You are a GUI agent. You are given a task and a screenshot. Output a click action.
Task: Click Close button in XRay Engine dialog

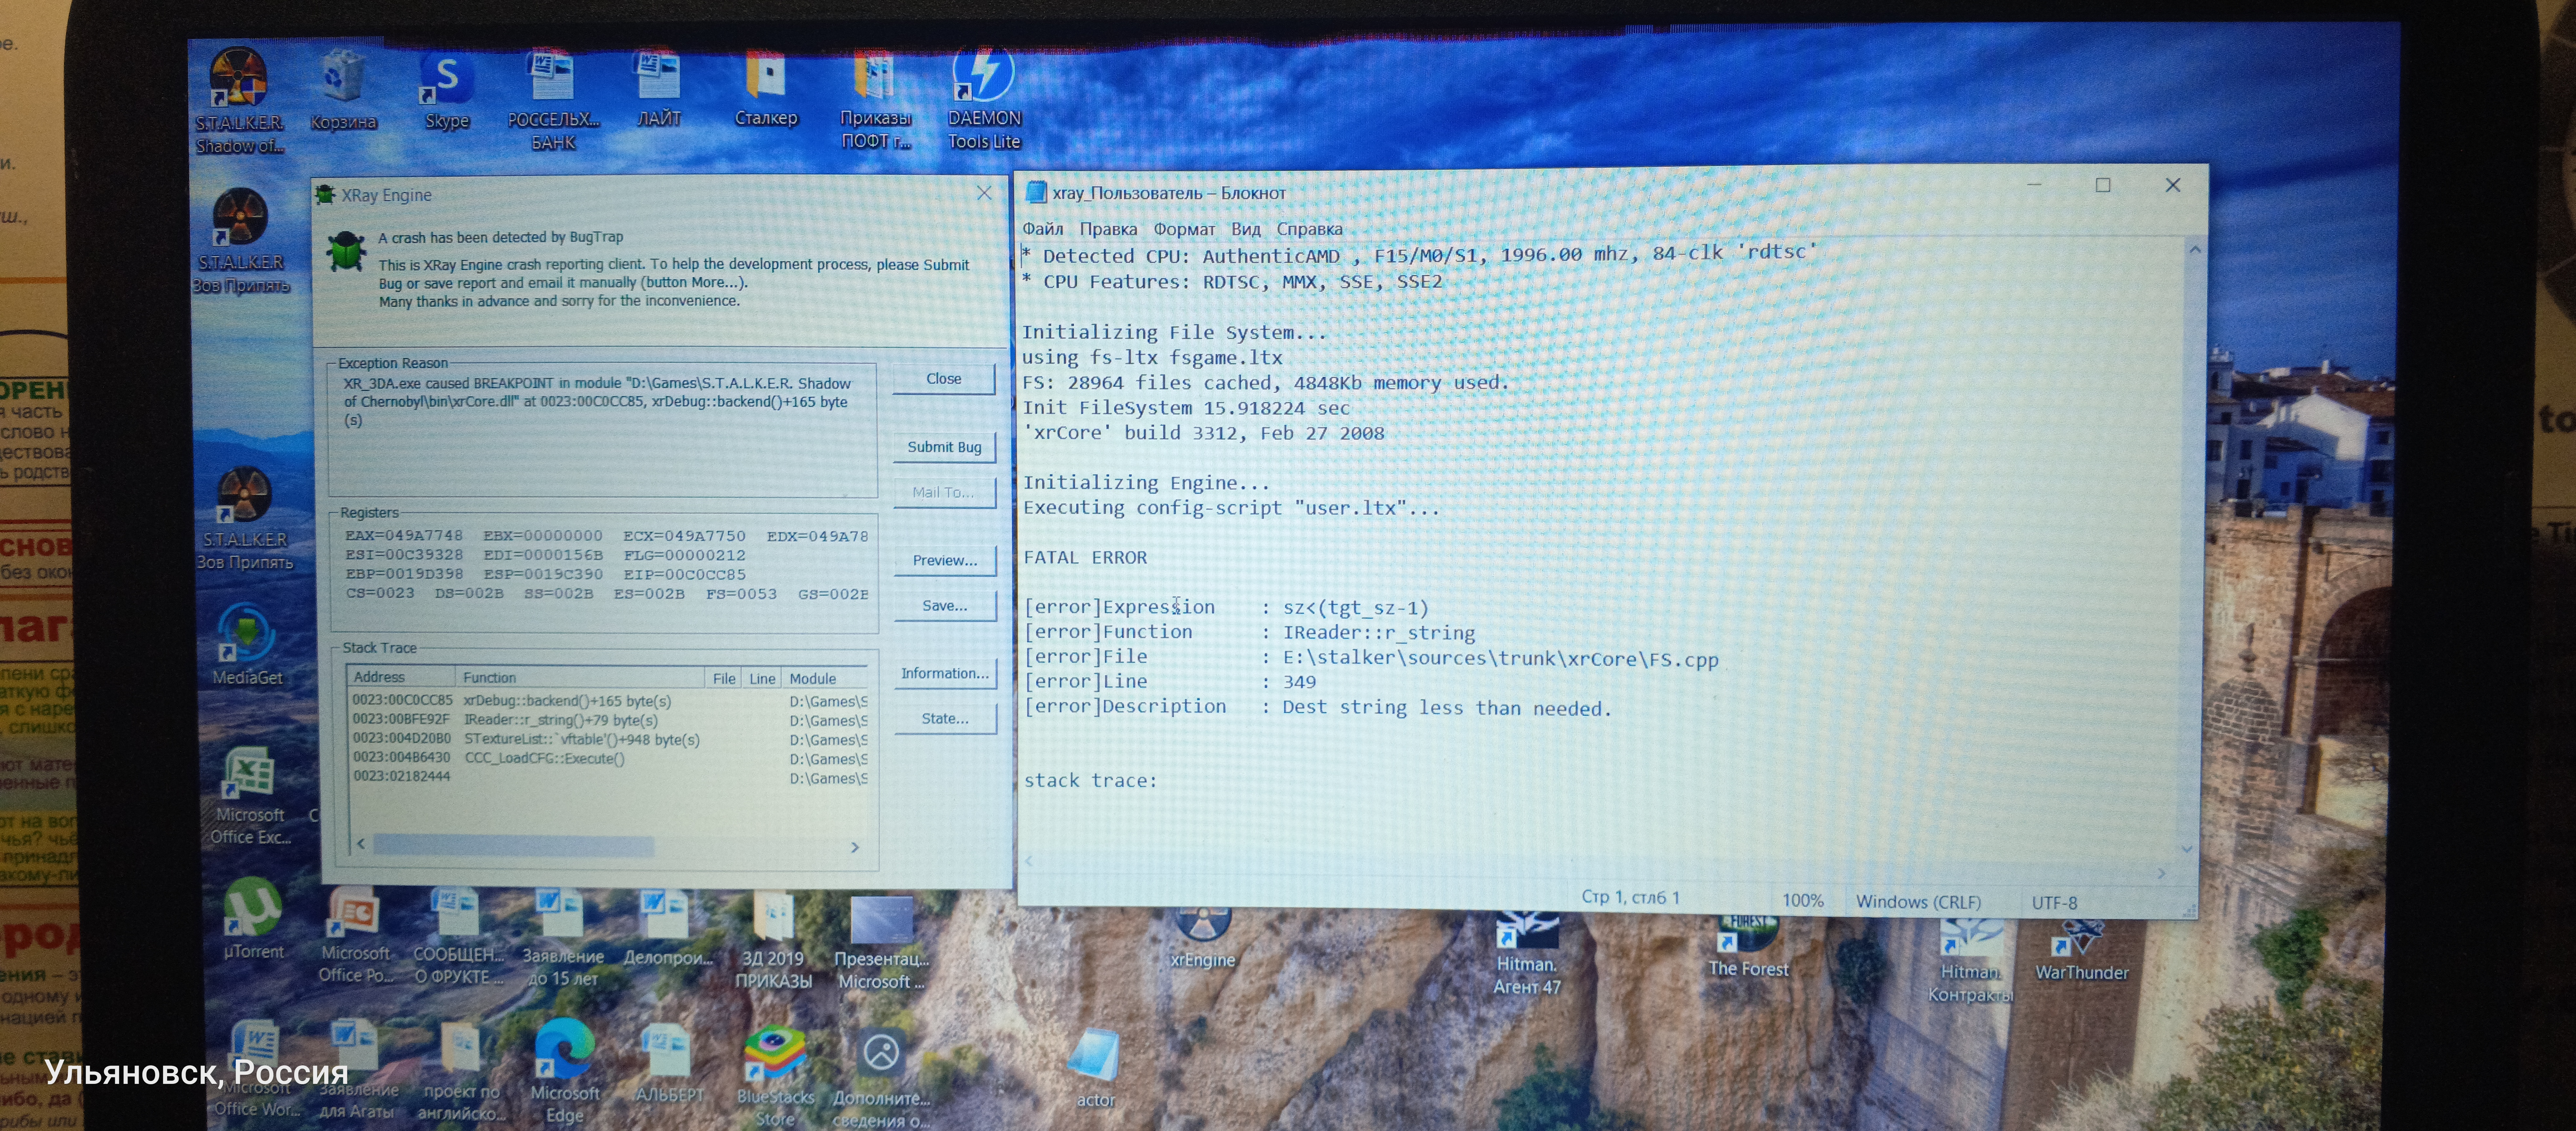coord(944,379)
